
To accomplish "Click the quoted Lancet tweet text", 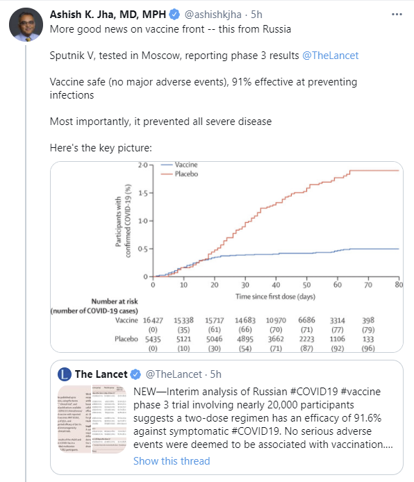I will 263,418.
